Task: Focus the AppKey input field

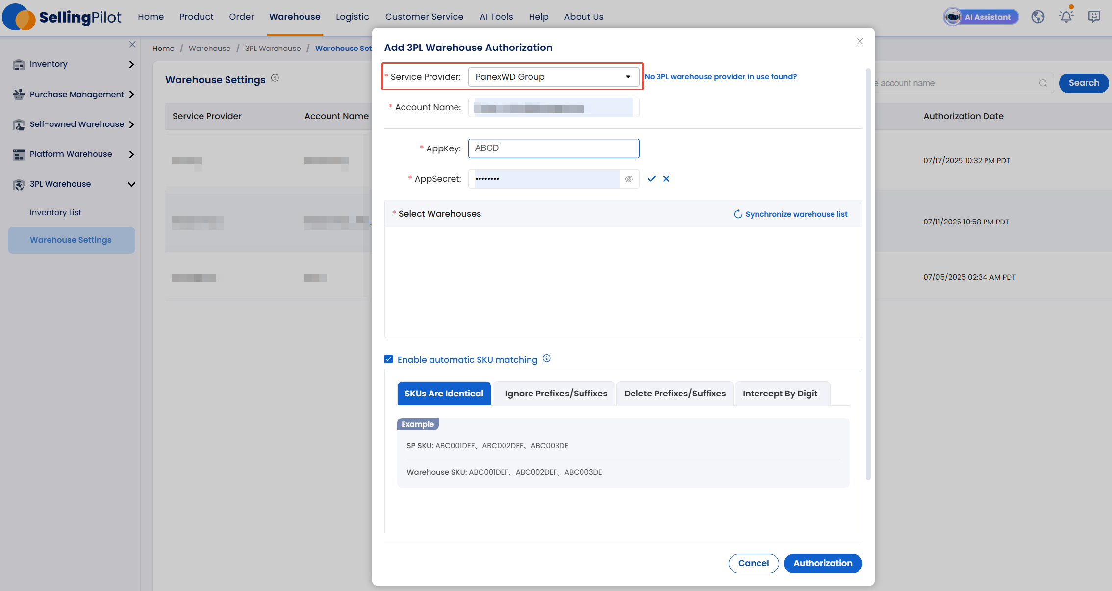Action: (554, 148)
